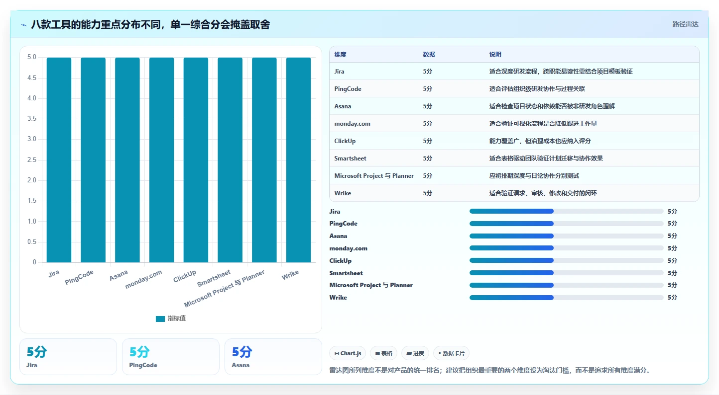This screenshot has width=719, height=395.
Task: Click the monday.com progress bar
Action: [x=567, y=248]
